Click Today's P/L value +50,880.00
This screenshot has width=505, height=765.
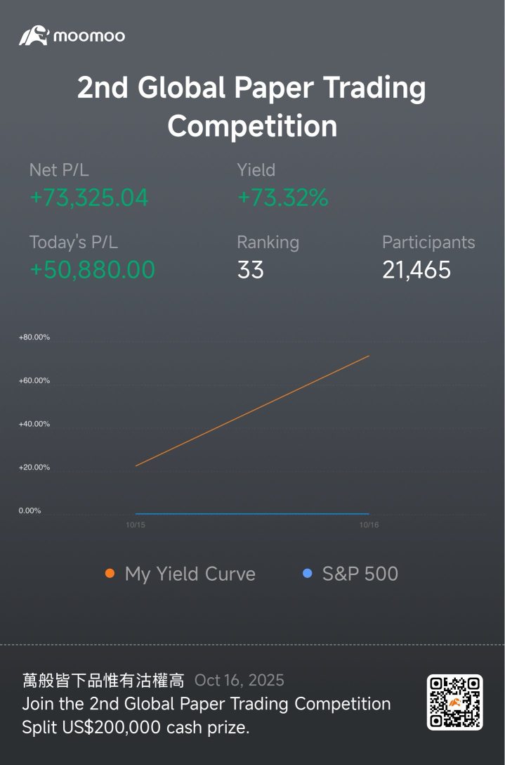coord(92,270)
